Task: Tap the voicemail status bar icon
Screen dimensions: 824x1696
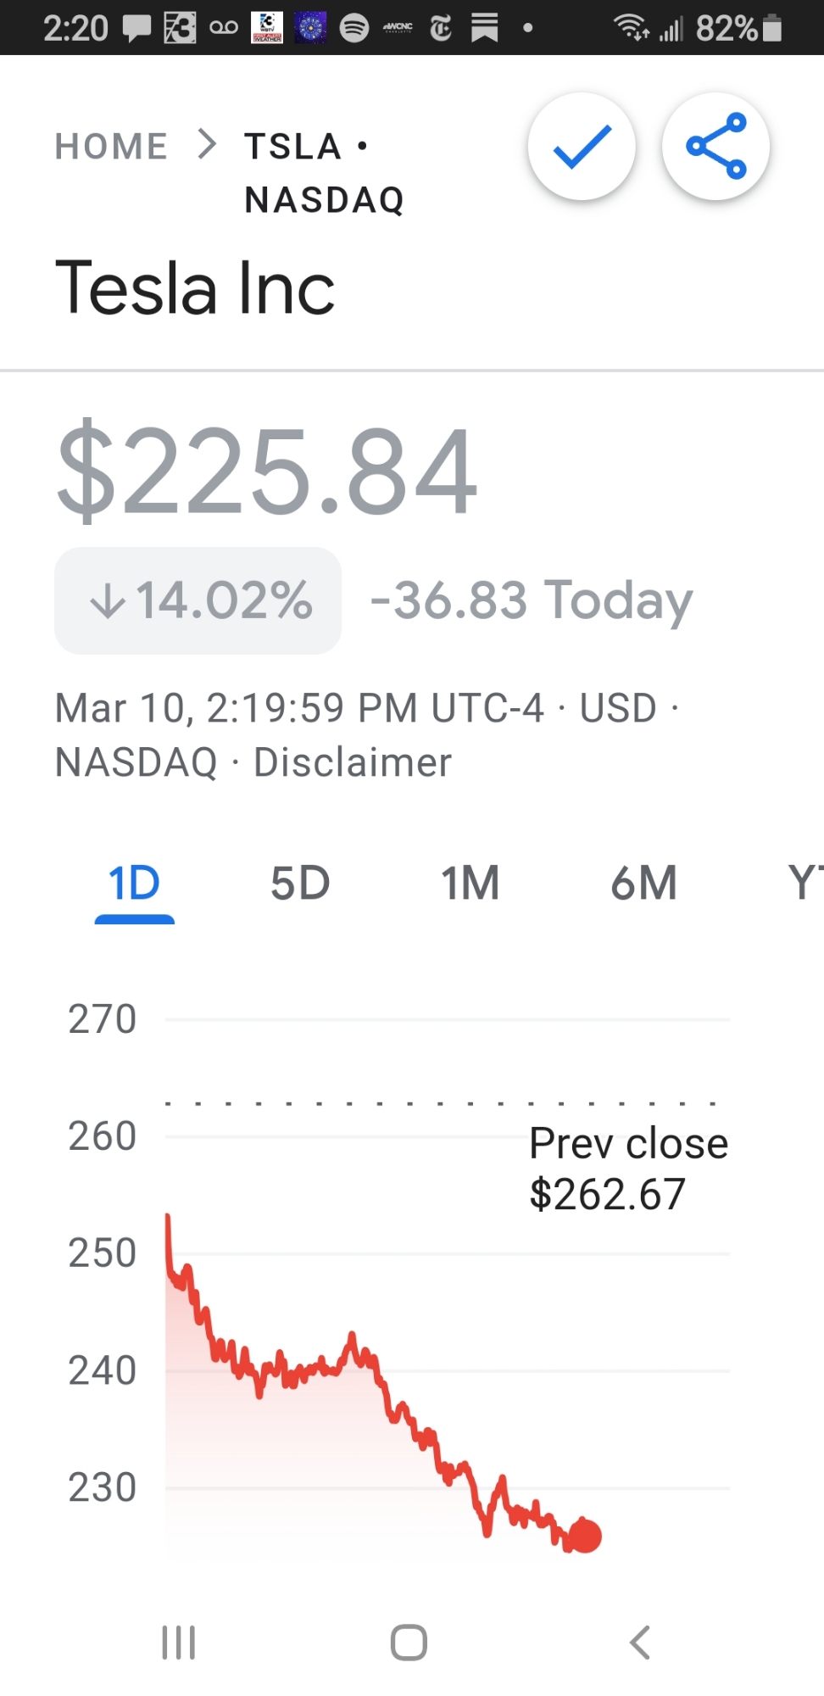Action: pyautogui.click(x=224, y=28)
